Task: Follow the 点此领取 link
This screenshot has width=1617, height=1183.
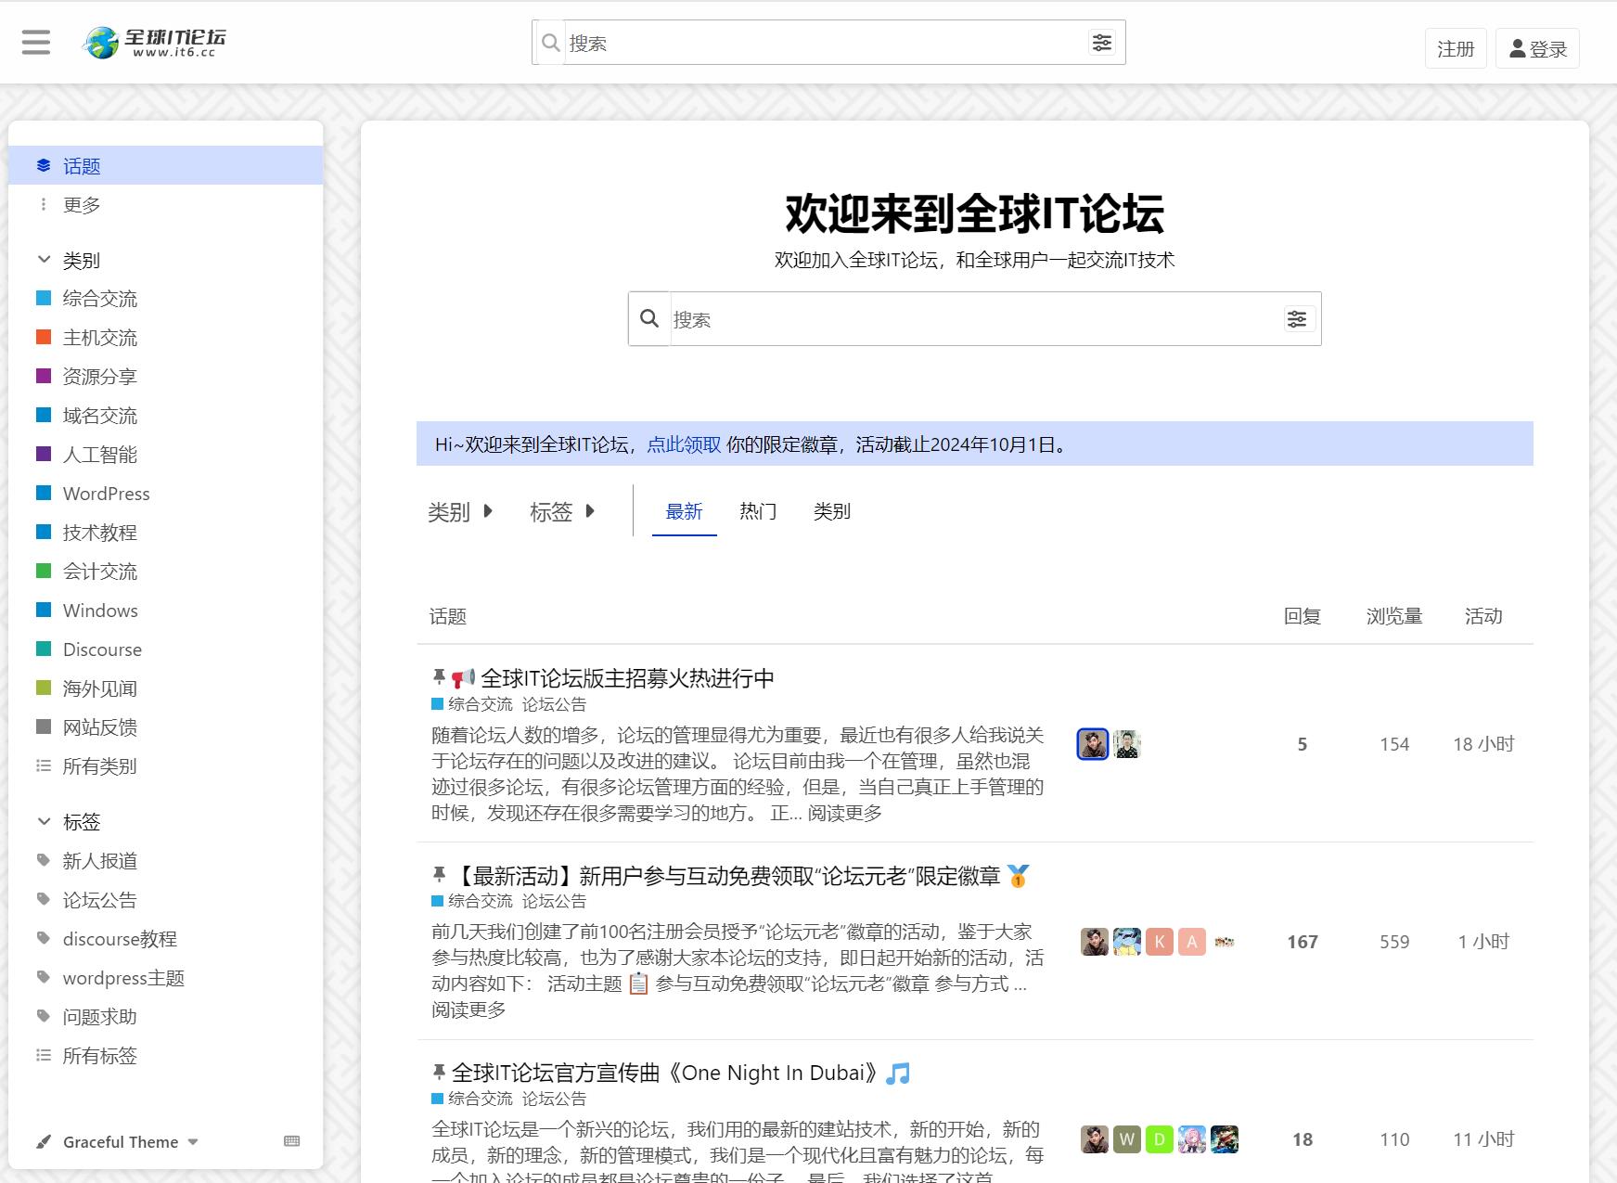Action: 684,444
